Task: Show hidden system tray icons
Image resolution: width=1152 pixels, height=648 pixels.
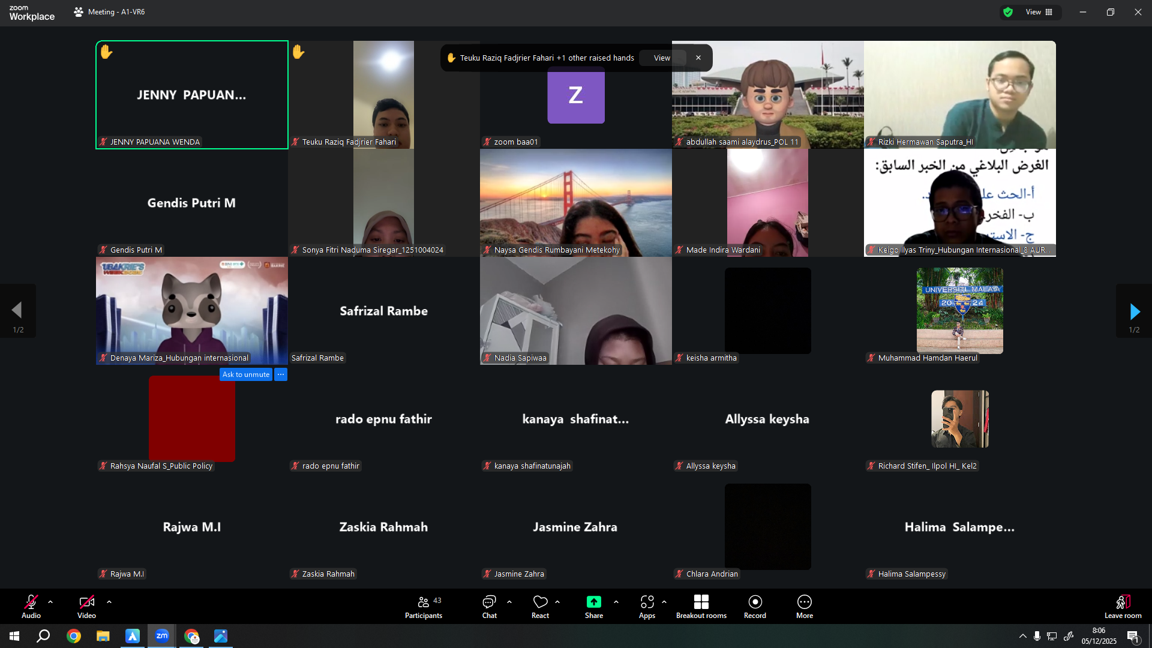Action: 1022,636
